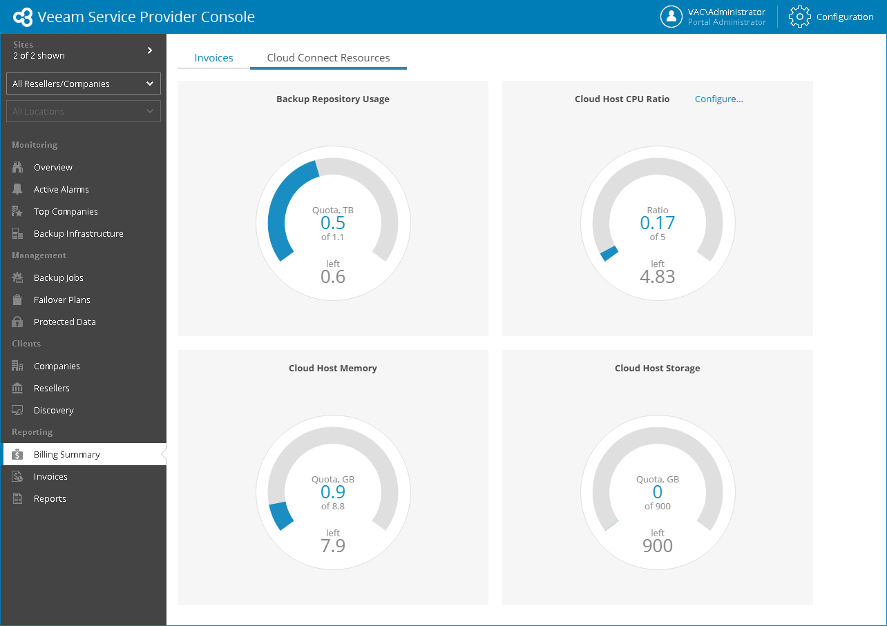Click the Discovery monitor icon

[18, 410]
